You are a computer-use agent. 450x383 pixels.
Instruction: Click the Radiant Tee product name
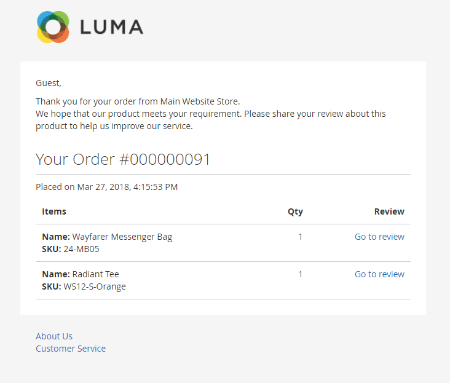(95, 274)
